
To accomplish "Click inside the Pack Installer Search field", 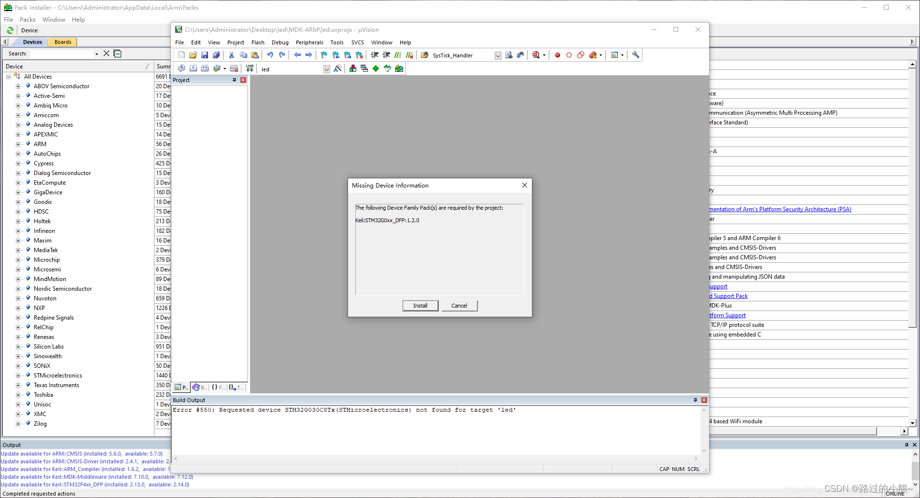I will pos(61,54).
